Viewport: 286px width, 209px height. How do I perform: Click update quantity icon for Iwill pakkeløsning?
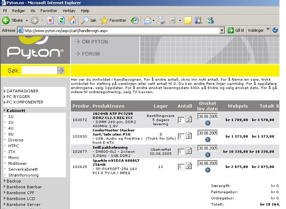coord(189,151)
